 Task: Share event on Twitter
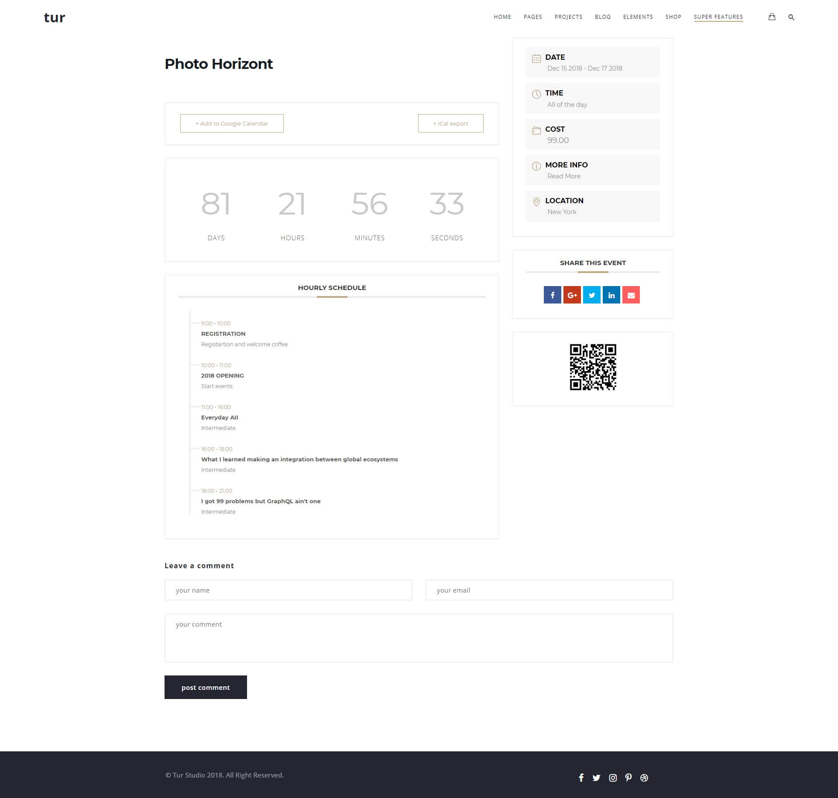click(x=591, y=295)
